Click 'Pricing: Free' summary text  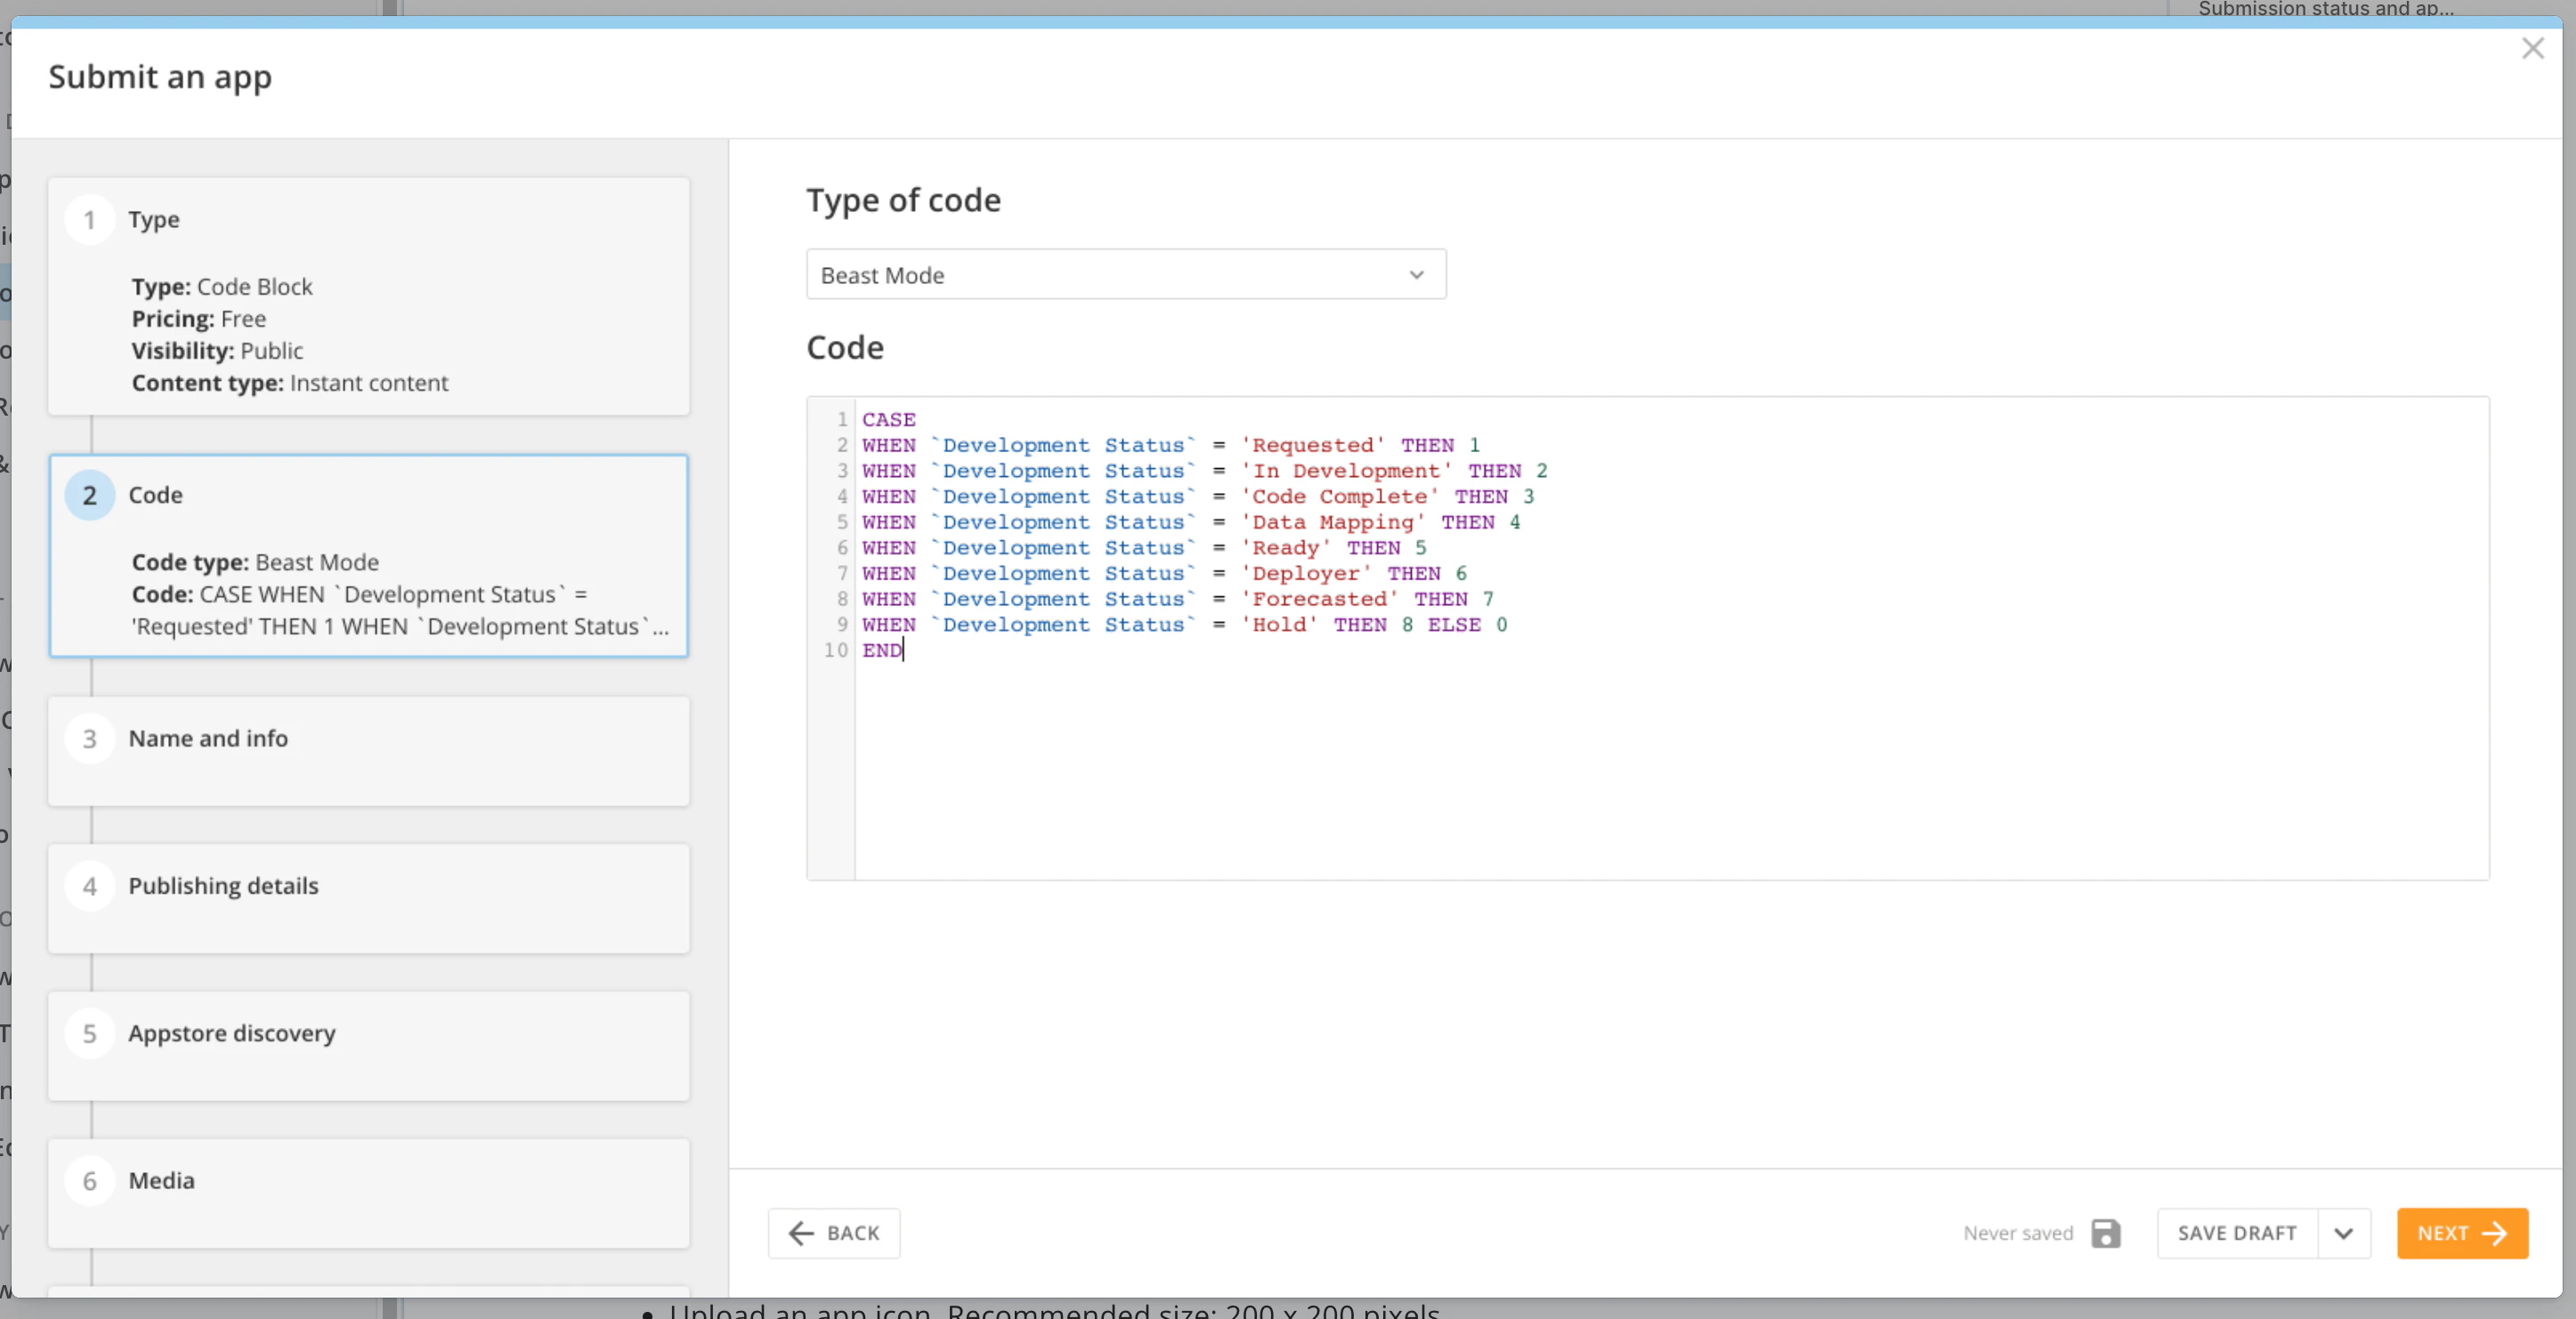pos(199,319)
